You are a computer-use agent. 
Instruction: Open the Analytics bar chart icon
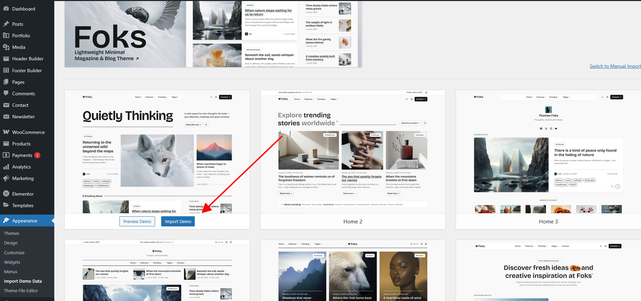coord(6,167)
